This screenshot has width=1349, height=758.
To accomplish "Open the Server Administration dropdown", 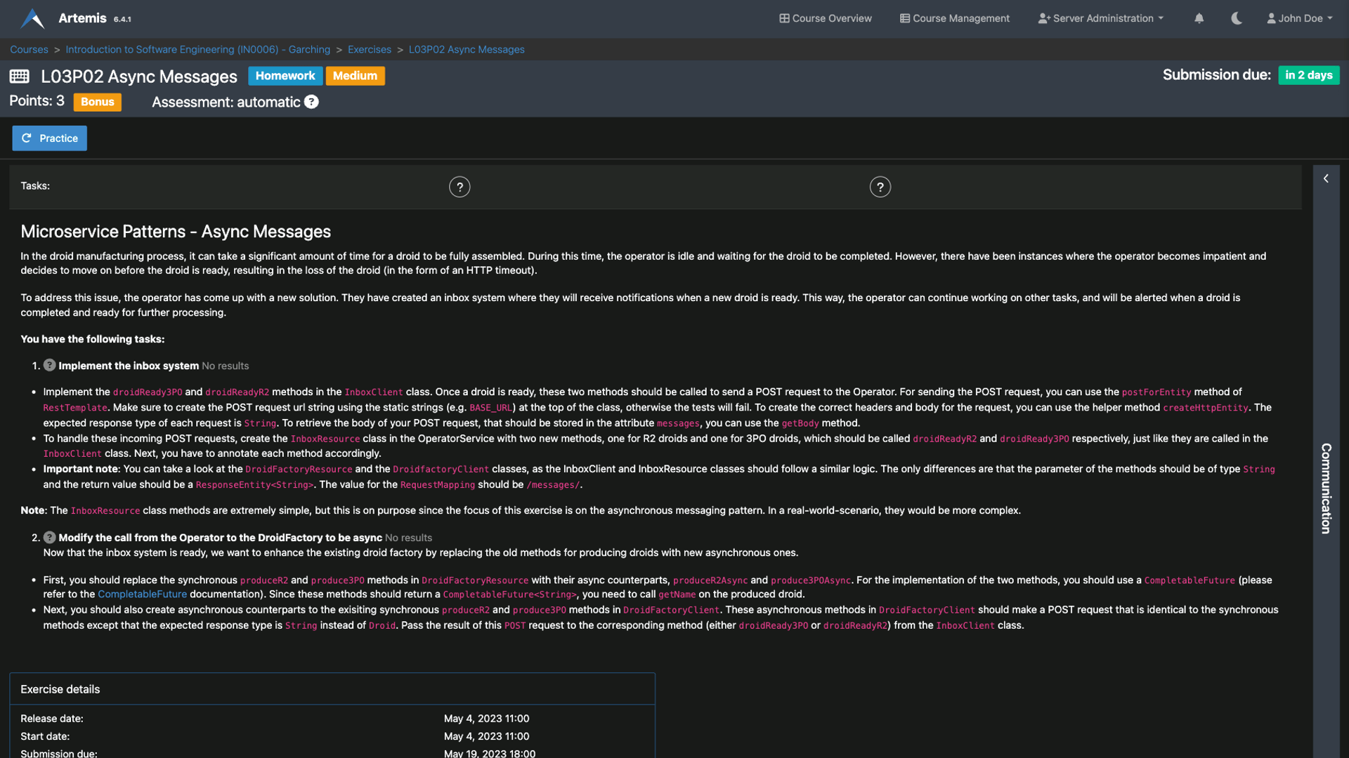I will coord(1100,18).
